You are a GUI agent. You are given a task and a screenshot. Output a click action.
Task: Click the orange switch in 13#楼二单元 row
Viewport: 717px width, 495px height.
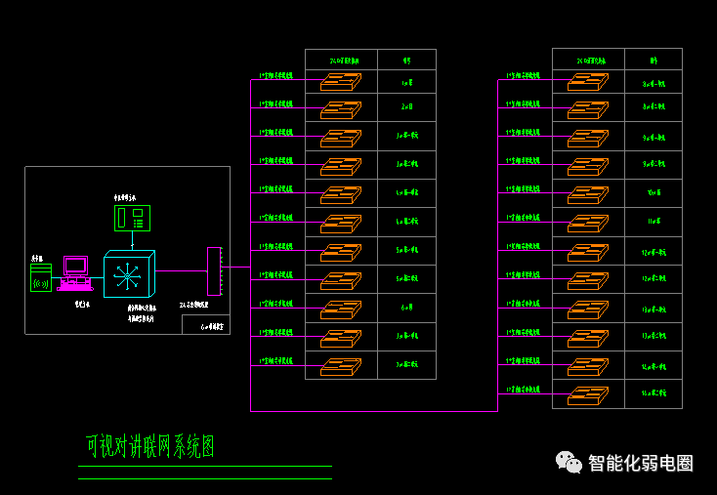(588, 339)
